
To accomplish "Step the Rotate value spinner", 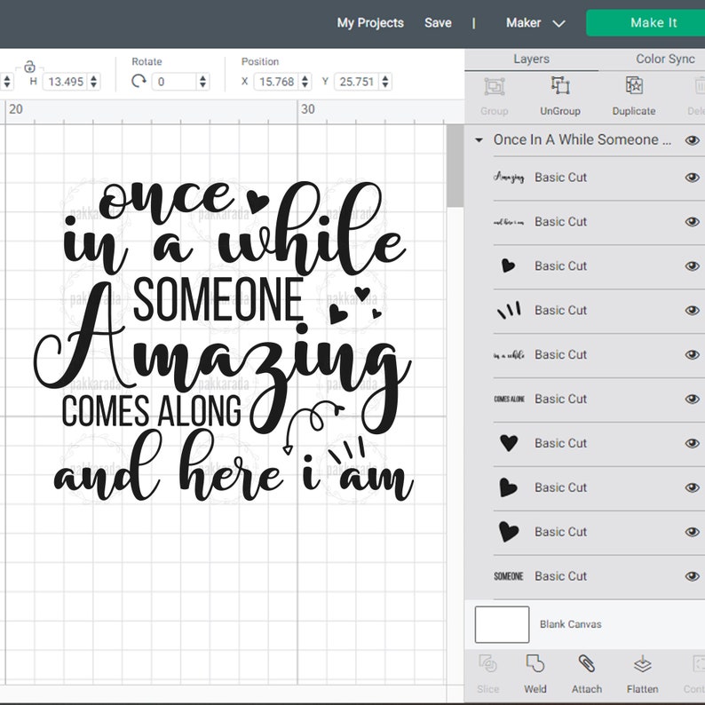I will coord(202,82).
